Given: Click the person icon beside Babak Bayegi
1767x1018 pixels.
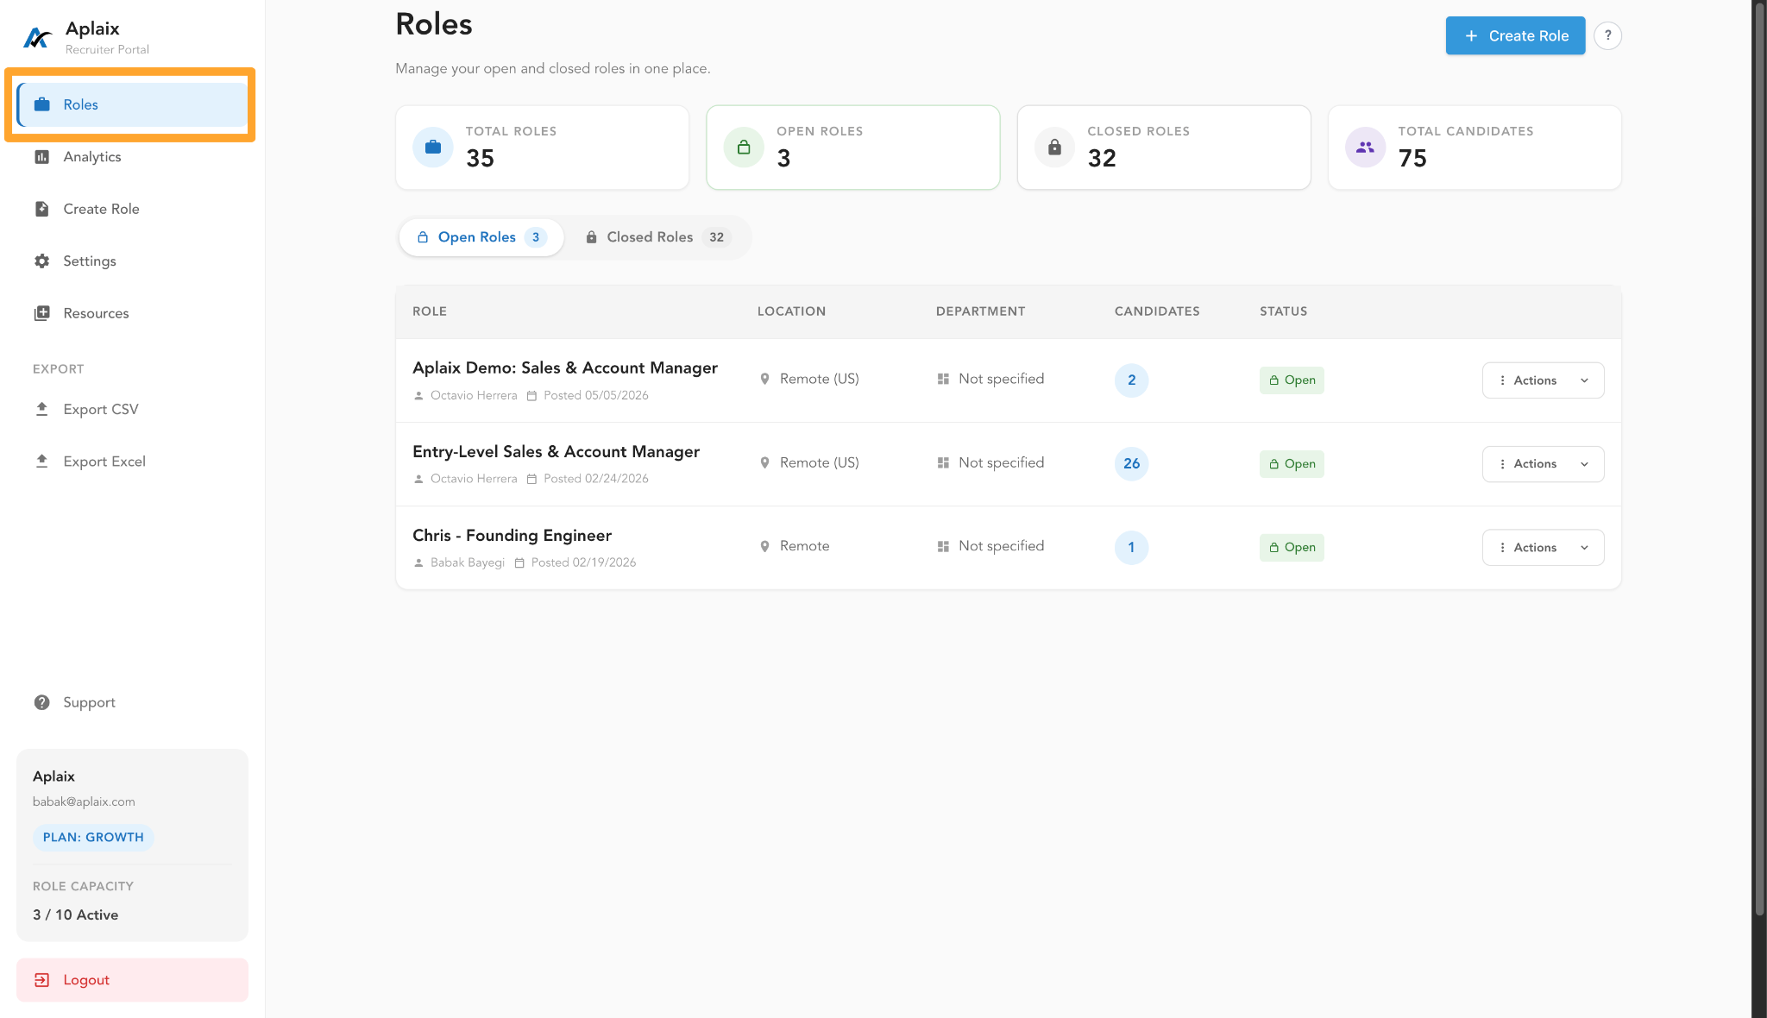Looking at the screenshot, I should pos(418,562).
